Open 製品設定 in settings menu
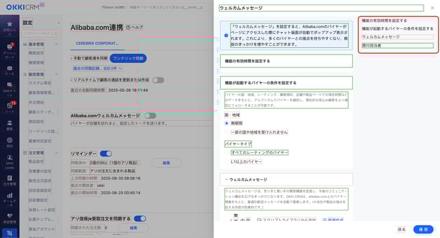The height and width of the screenshot is (238, 440). pos(36,161)
